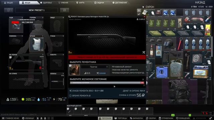214x120 pixels.
Task: Open the ДОСТИЖЕНИЯ achievements tab
Action: click(x=120, y=3)
